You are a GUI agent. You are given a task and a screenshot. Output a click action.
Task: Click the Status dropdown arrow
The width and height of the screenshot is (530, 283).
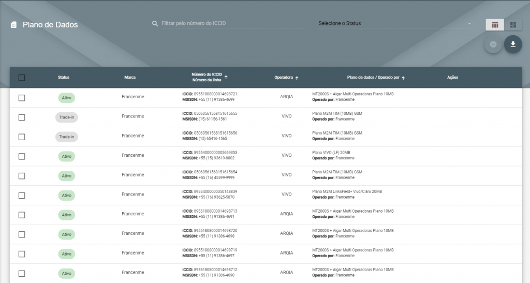click(469, 23)
